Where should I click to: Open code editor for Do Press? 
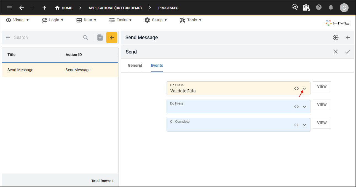[x=296, y=107]
